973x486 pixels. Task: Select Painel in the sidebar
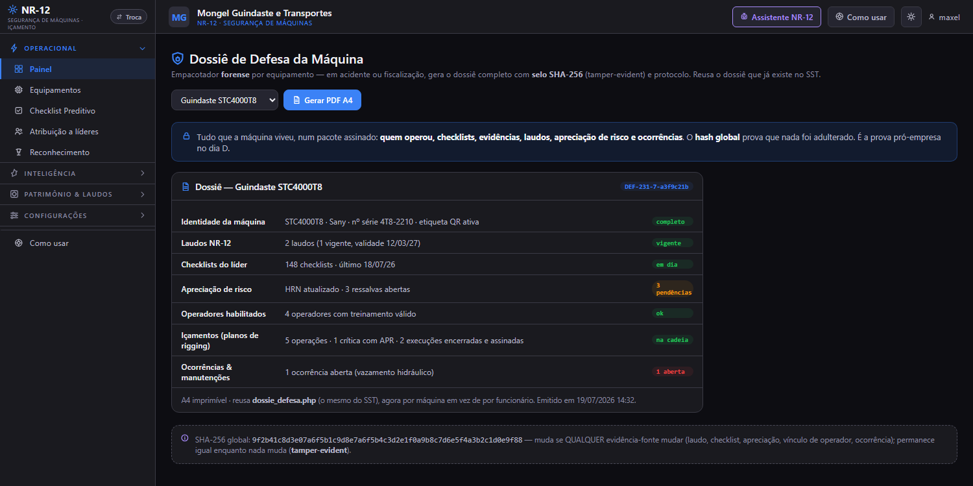pyautogui.click(x=78, y=69)
